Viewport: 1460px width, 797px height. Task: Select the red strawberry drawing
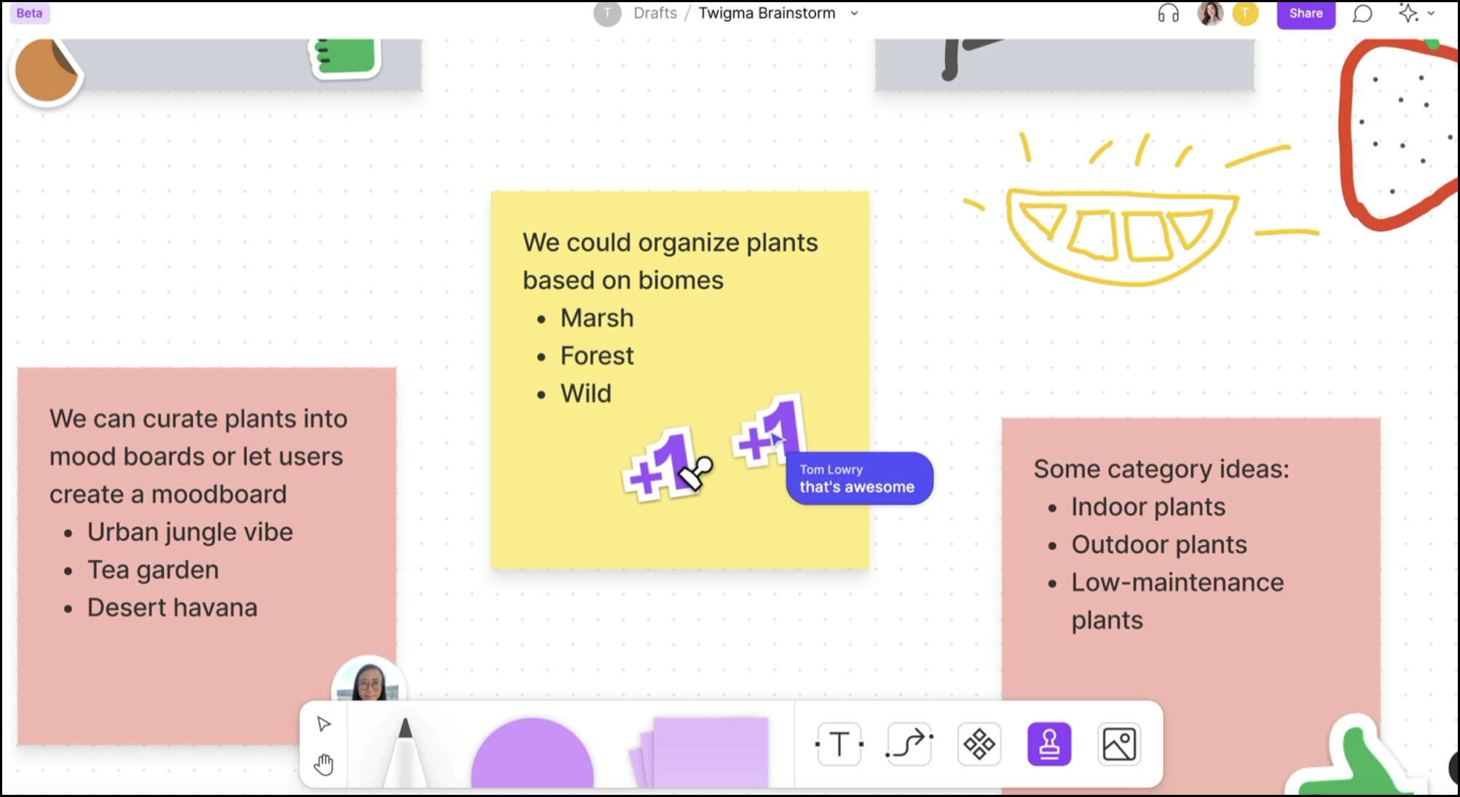pyautogui.click(x=1400, y=135)
